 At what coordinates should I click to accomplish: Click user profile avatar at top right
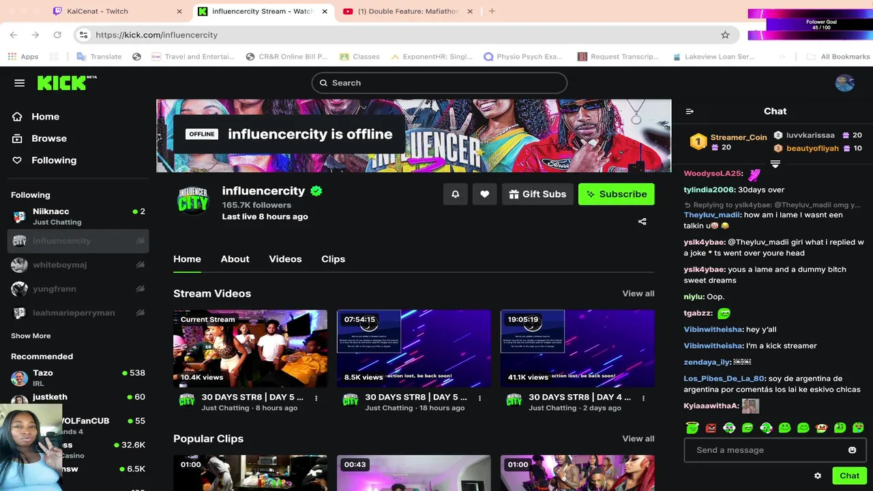click(844, 83)
